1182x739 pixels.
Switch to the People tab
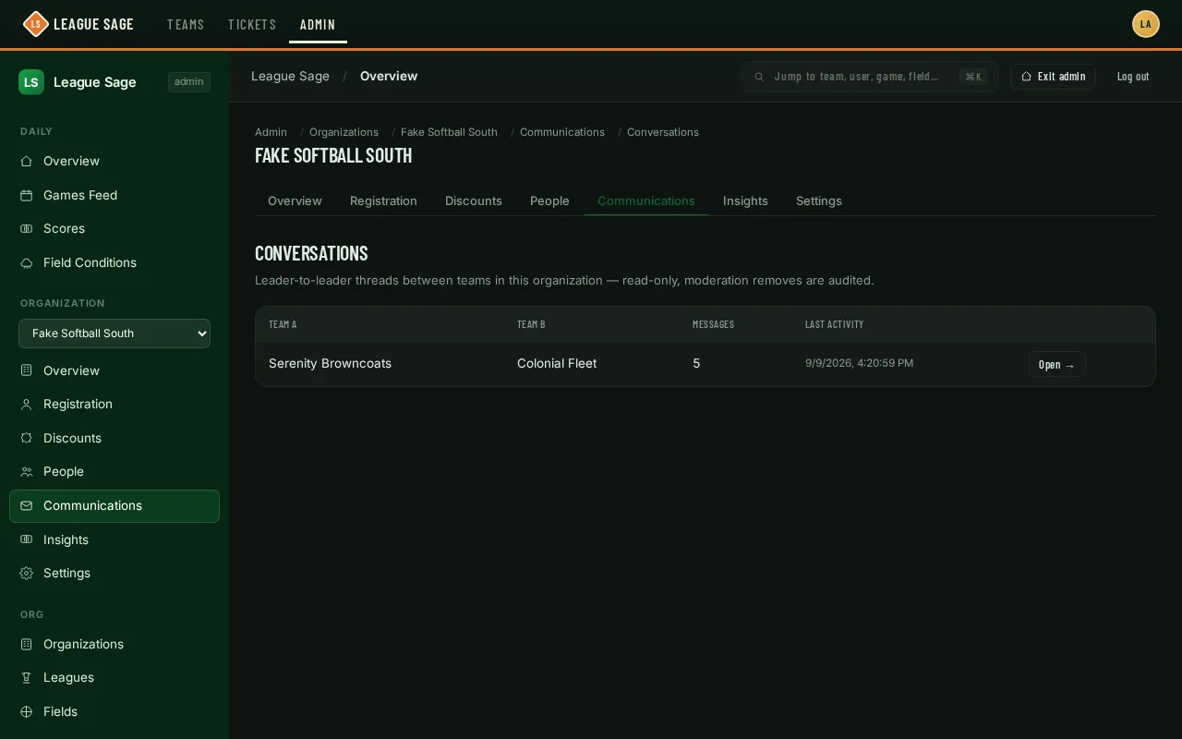click(549, 201)
